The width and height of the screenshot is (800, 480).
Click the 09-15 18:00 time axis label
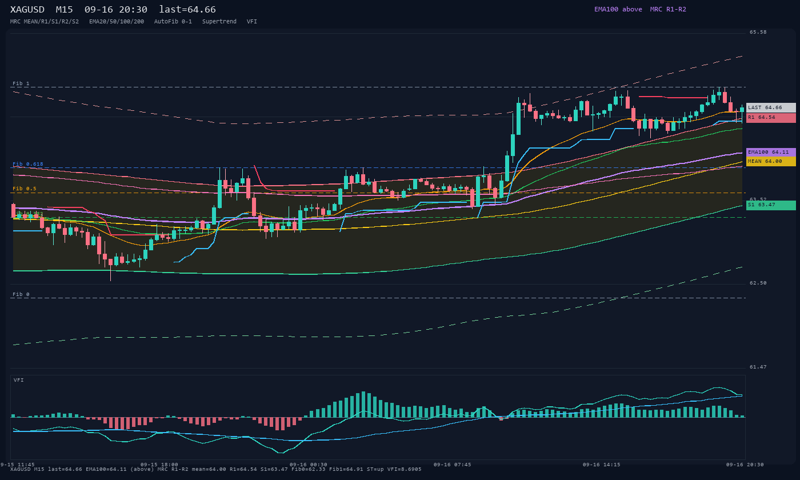pos(159,465)
